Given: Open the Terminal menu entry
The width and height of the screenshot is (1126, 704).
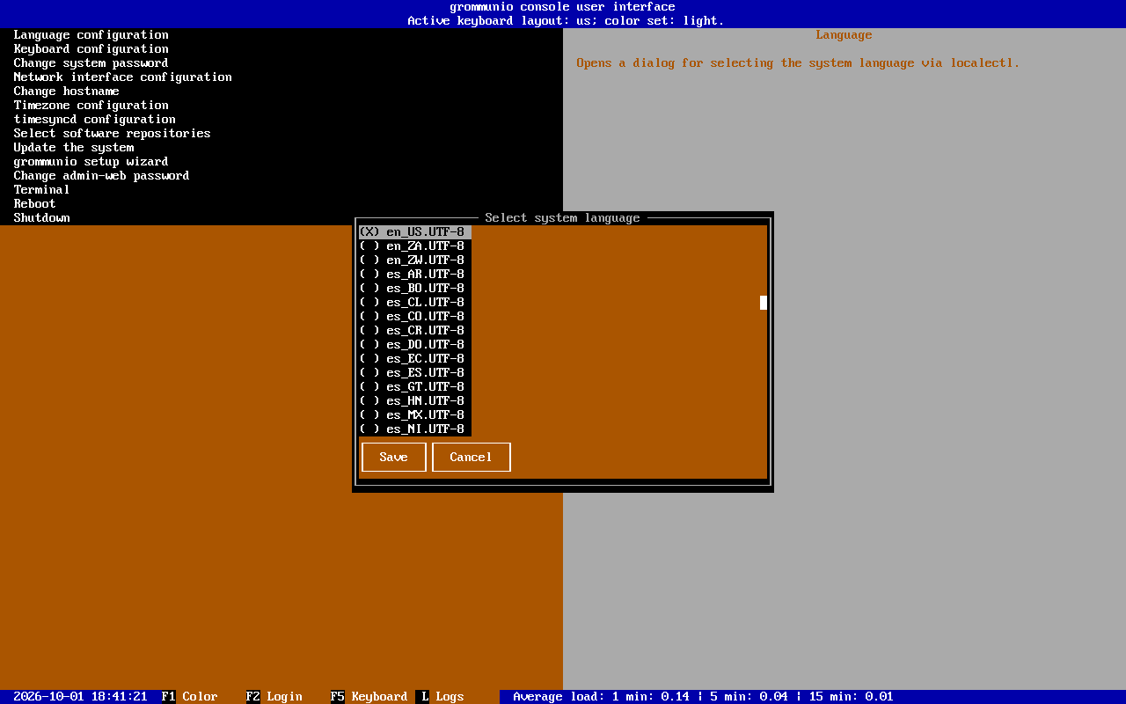Looking at the screenshot, I should [x=42, y=190].
